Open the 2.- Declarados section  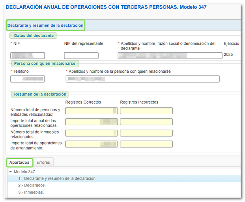32,185
